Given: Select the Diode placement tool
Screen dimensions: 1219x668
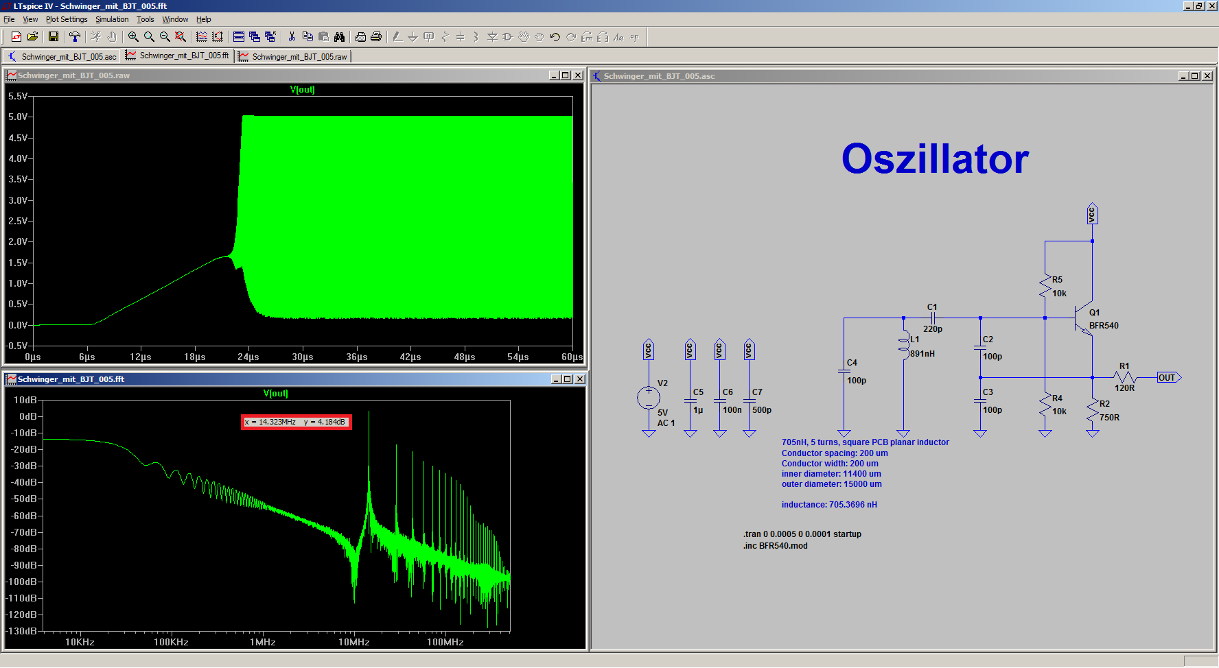Looking at the screenshot, I should click(x=492, y=37).
